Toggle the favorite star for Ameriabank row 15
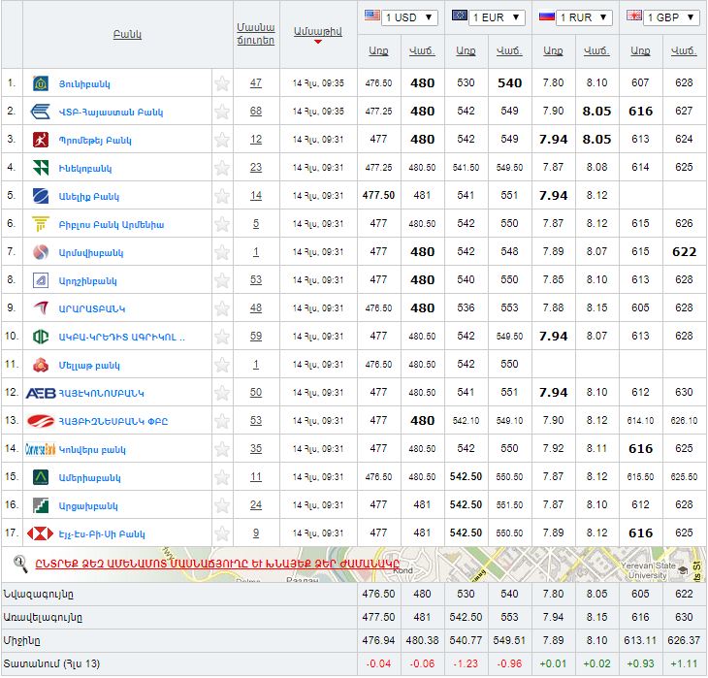The image size is (708, 678). [x=222, y=477]
